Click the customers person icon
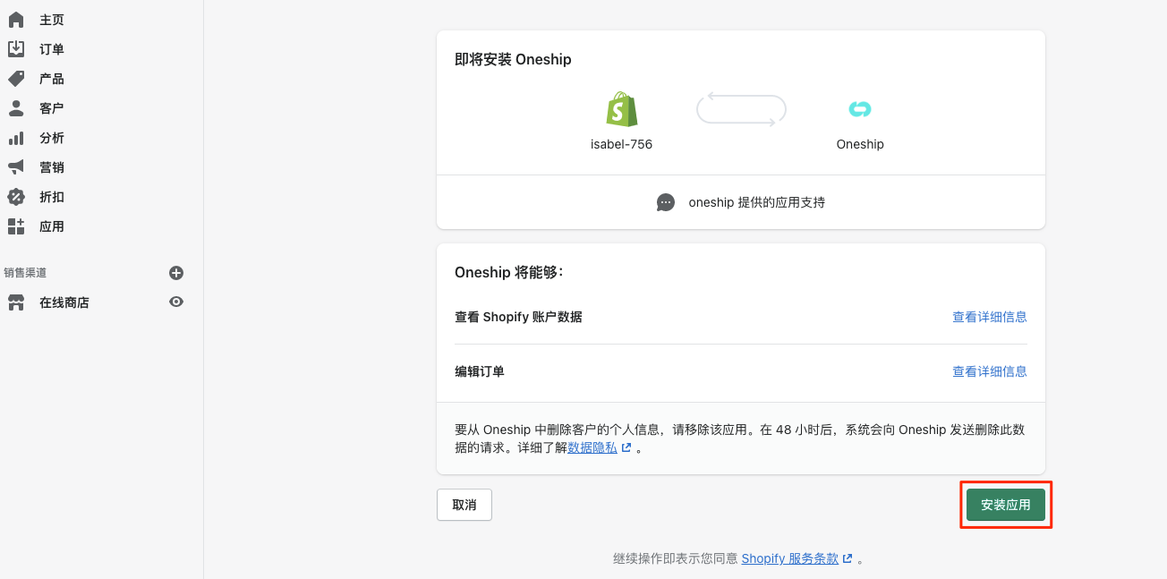Image resolution: width=1167 pixels, height=579 pixels. pos(16,108)
